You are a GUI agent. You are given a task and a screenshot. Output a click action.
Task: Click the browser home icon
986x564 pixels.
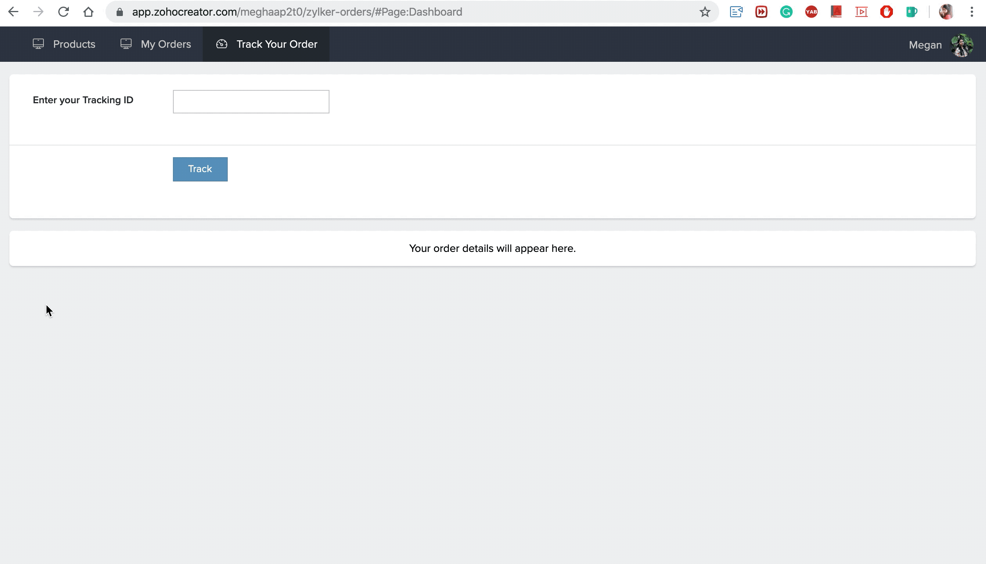pos(88,12)
